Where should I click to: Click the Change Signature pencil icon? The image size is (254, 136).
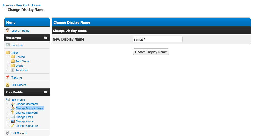tap(13, 126)
